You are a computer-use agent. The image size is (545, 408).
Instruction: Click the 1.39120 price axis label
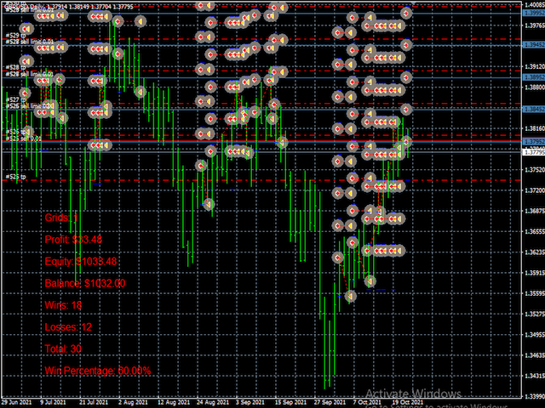tap(534, 66)
